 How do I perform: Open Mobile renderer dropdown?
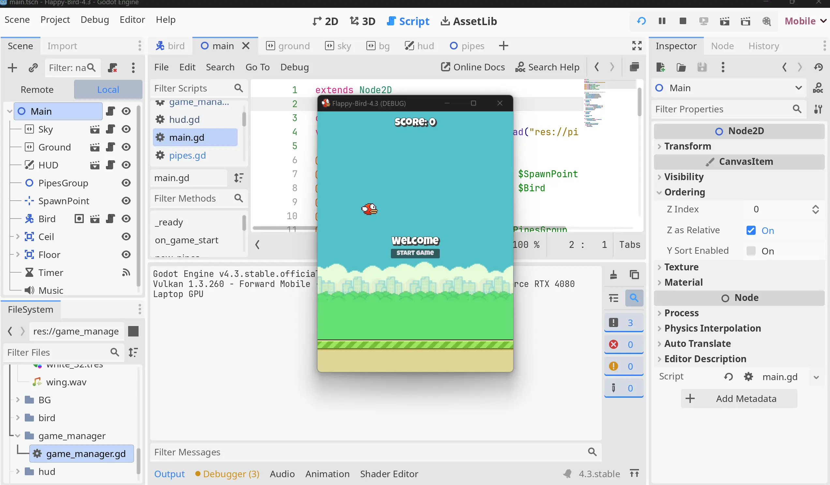click(805, 21)
